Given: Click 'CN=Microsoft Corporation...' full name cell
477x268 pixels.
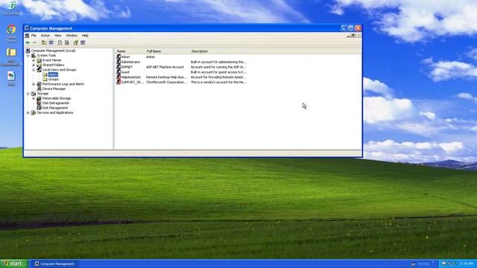Looking at the screenshot, I should [x=166, y=82].
